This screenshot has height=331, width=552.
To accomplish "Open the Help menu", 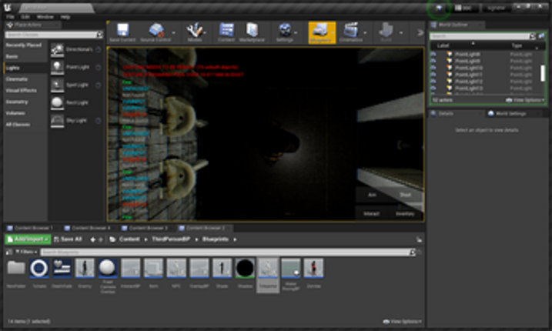I will tap(65, 17).
